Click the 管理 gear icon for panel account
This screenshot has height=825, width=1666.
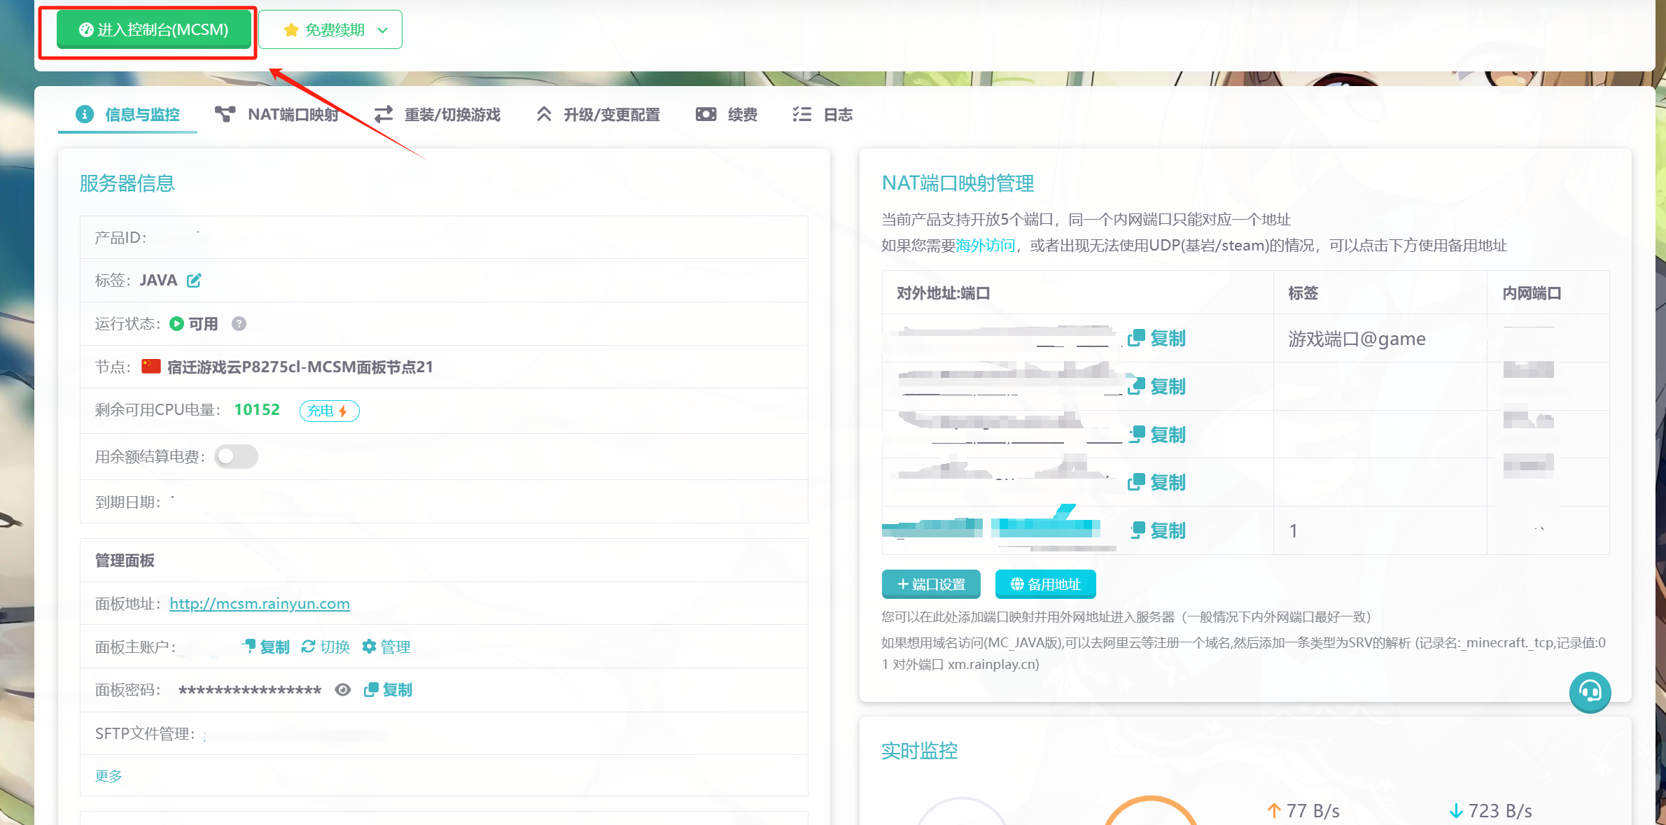click(x=369, y=647)
